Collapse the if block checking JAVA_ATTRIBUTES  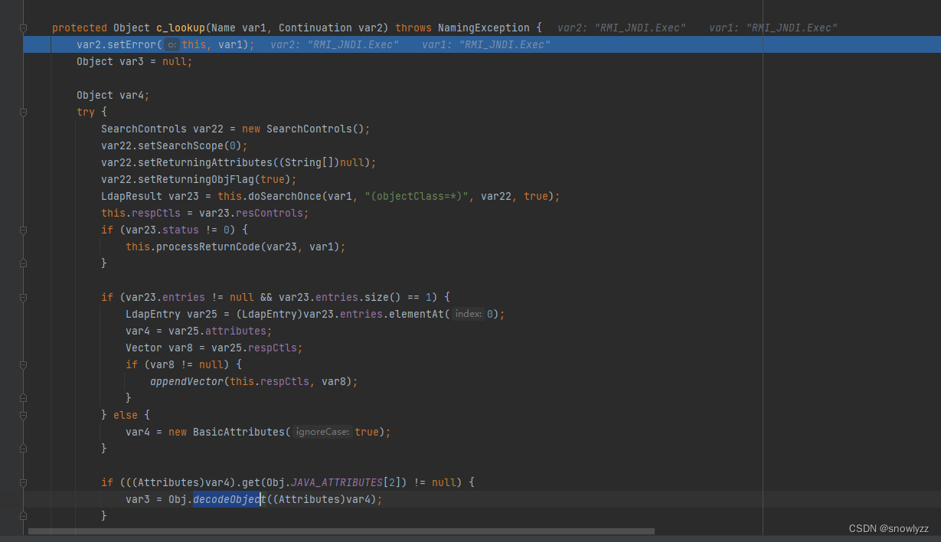pos(23,482)
